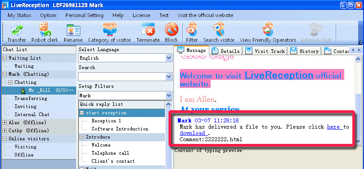This screenshot has height=169, width=364.
Task: Open Category of visitor tool
Action: (x=109, y=29)
